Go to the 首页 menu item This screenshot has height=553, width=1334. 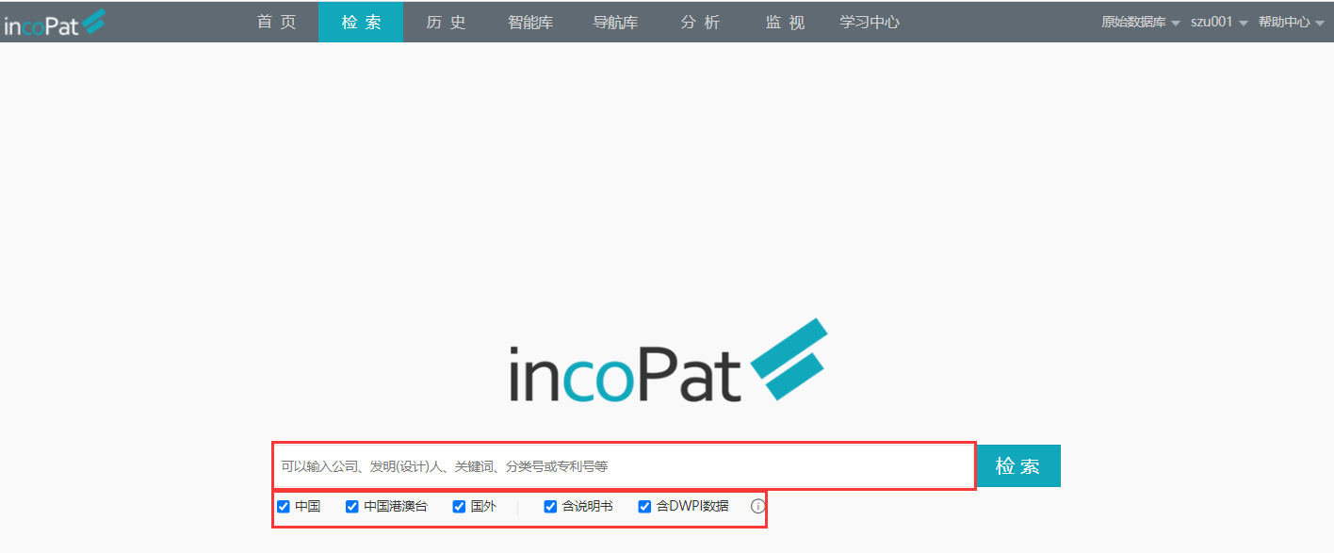point(277,23)
